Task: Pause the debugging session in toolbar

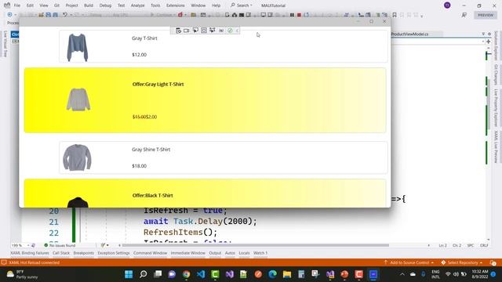Action: coord(292,15)
